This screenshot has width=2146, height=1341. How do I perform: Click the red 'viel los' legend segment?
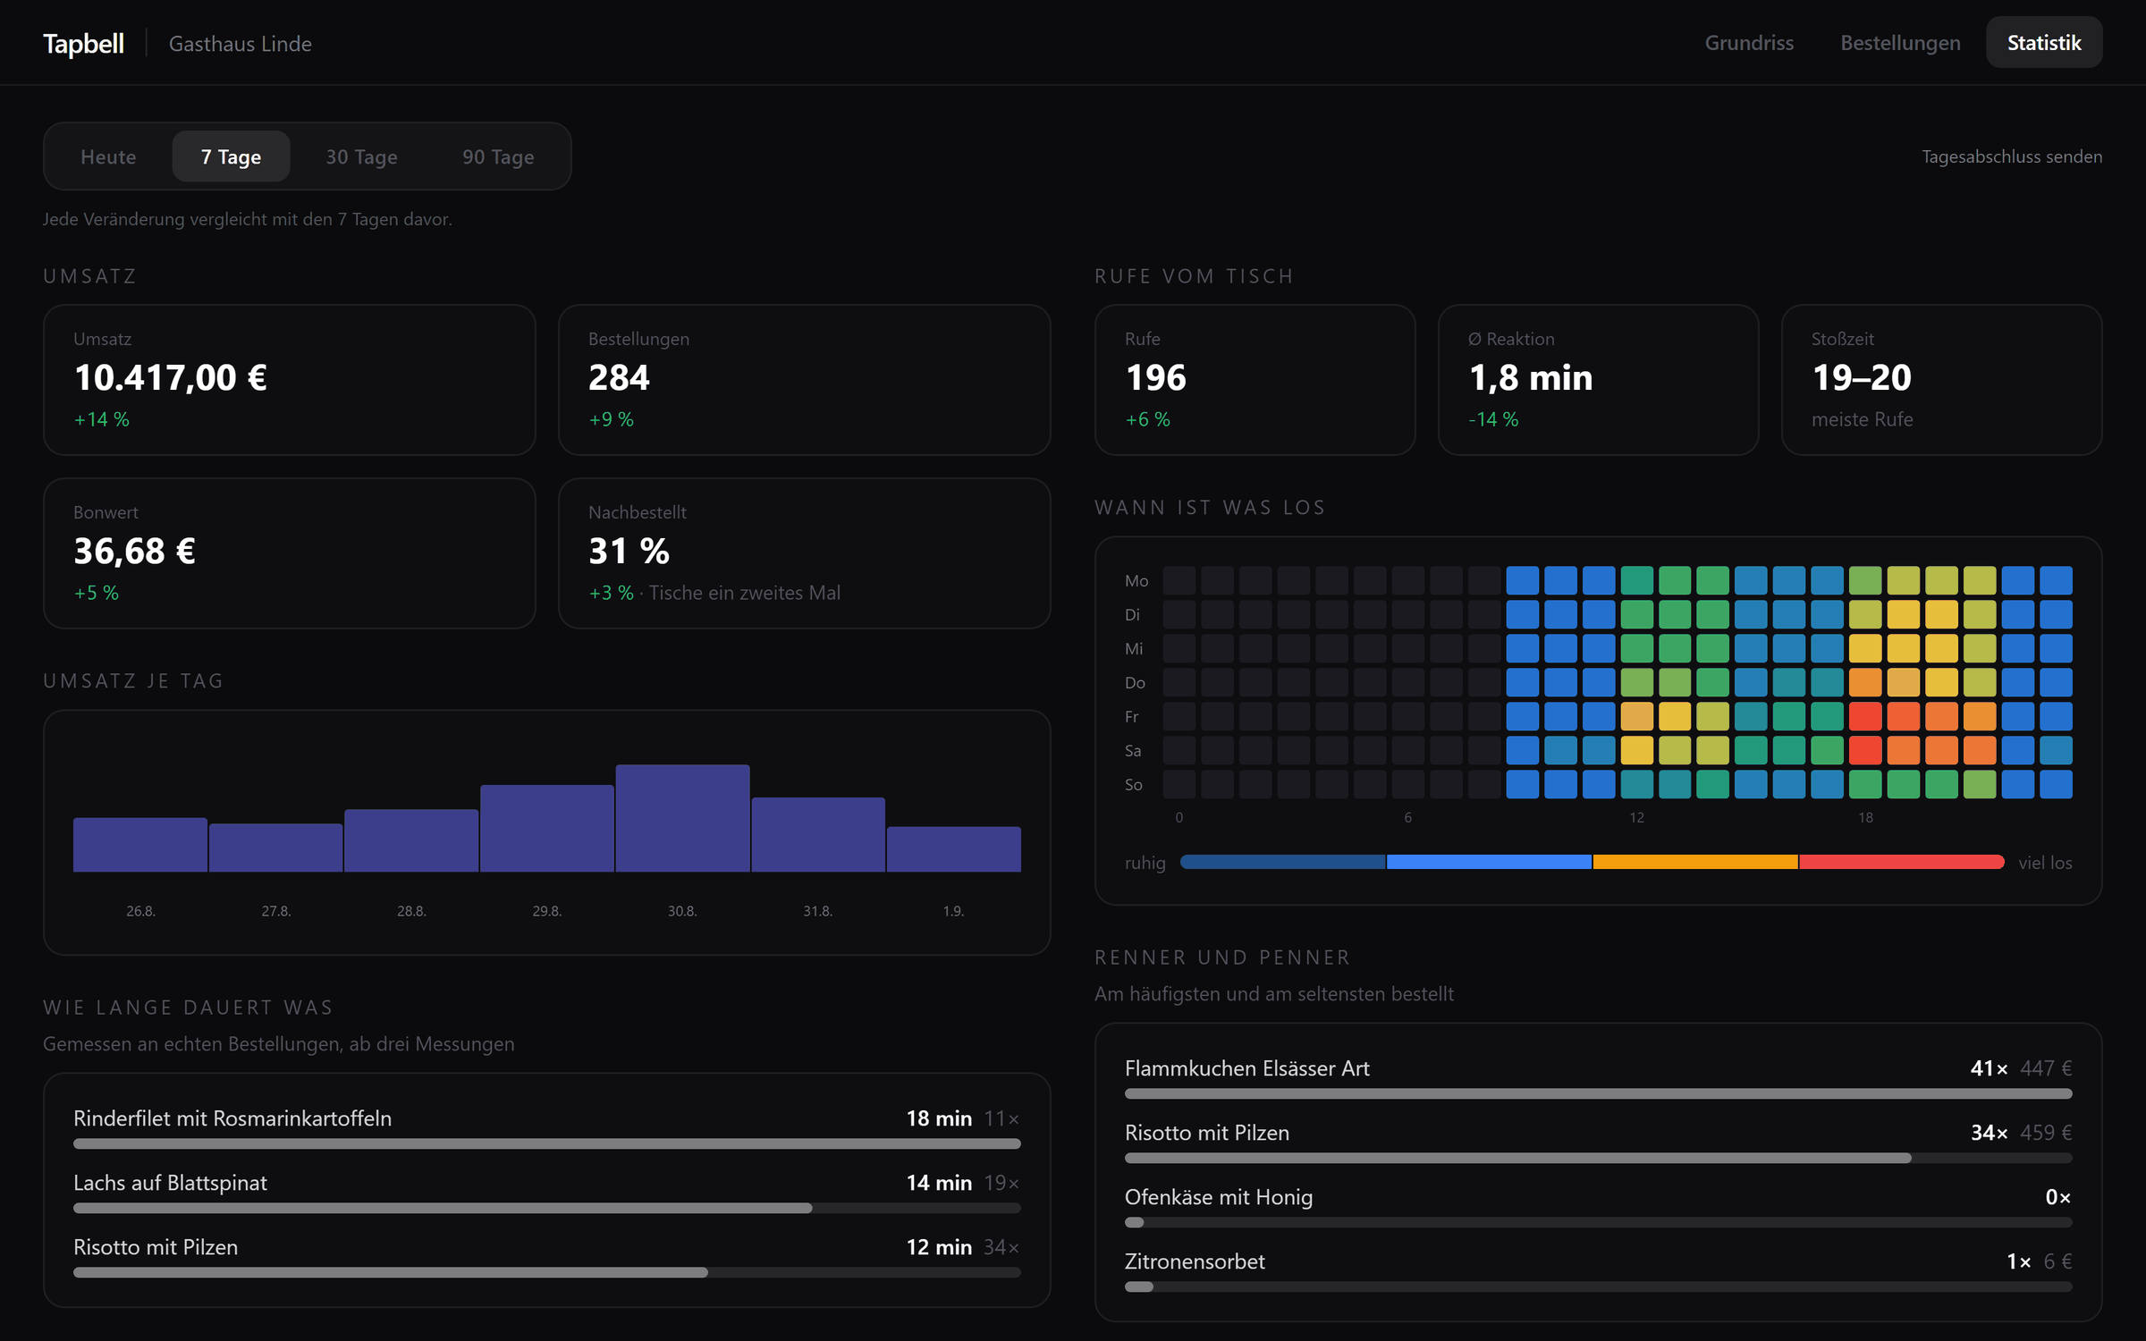(1902, 862)
